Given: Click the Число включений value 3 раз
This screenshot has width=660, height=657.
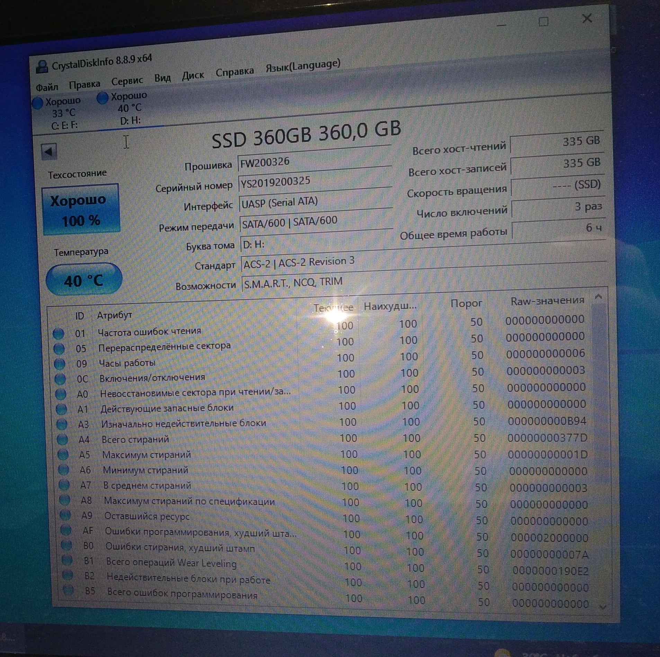Looking at the screenshot, I should point(558,207).
